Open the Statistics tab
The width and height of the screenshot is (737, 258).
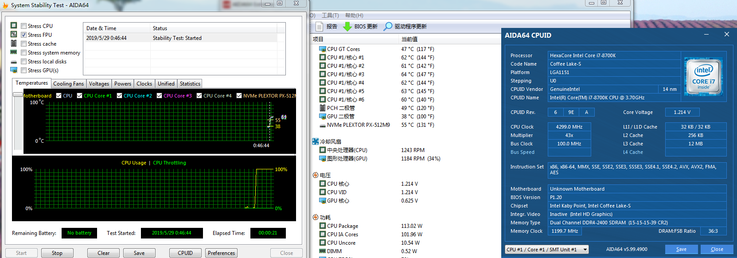[190, 84]
